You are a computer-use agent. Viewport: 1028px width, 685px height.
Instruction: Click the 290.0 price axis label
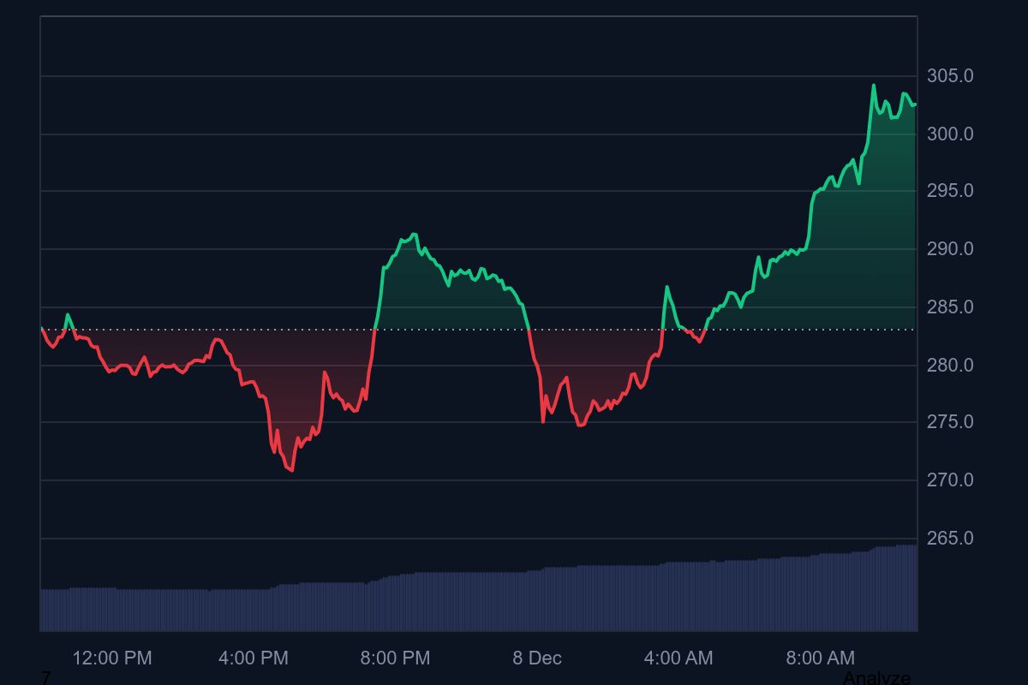click(x=950, y=249)
